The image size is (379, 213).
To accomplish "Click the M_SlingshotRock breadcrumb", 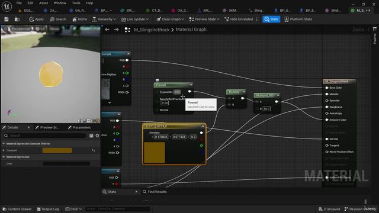I will click(x=152, y=30).
